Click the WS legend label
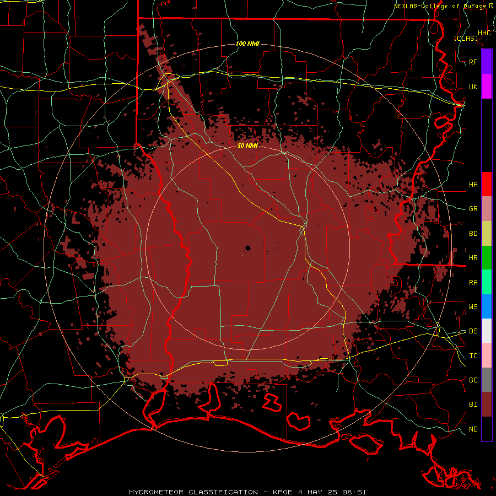Screen dimensions: 496x496 tap(473, 307)
